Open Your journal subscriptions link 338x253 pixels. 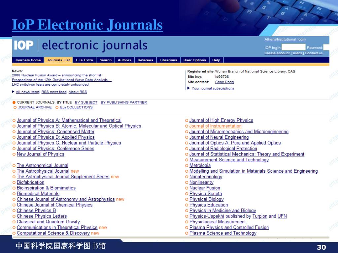point(213,88)
